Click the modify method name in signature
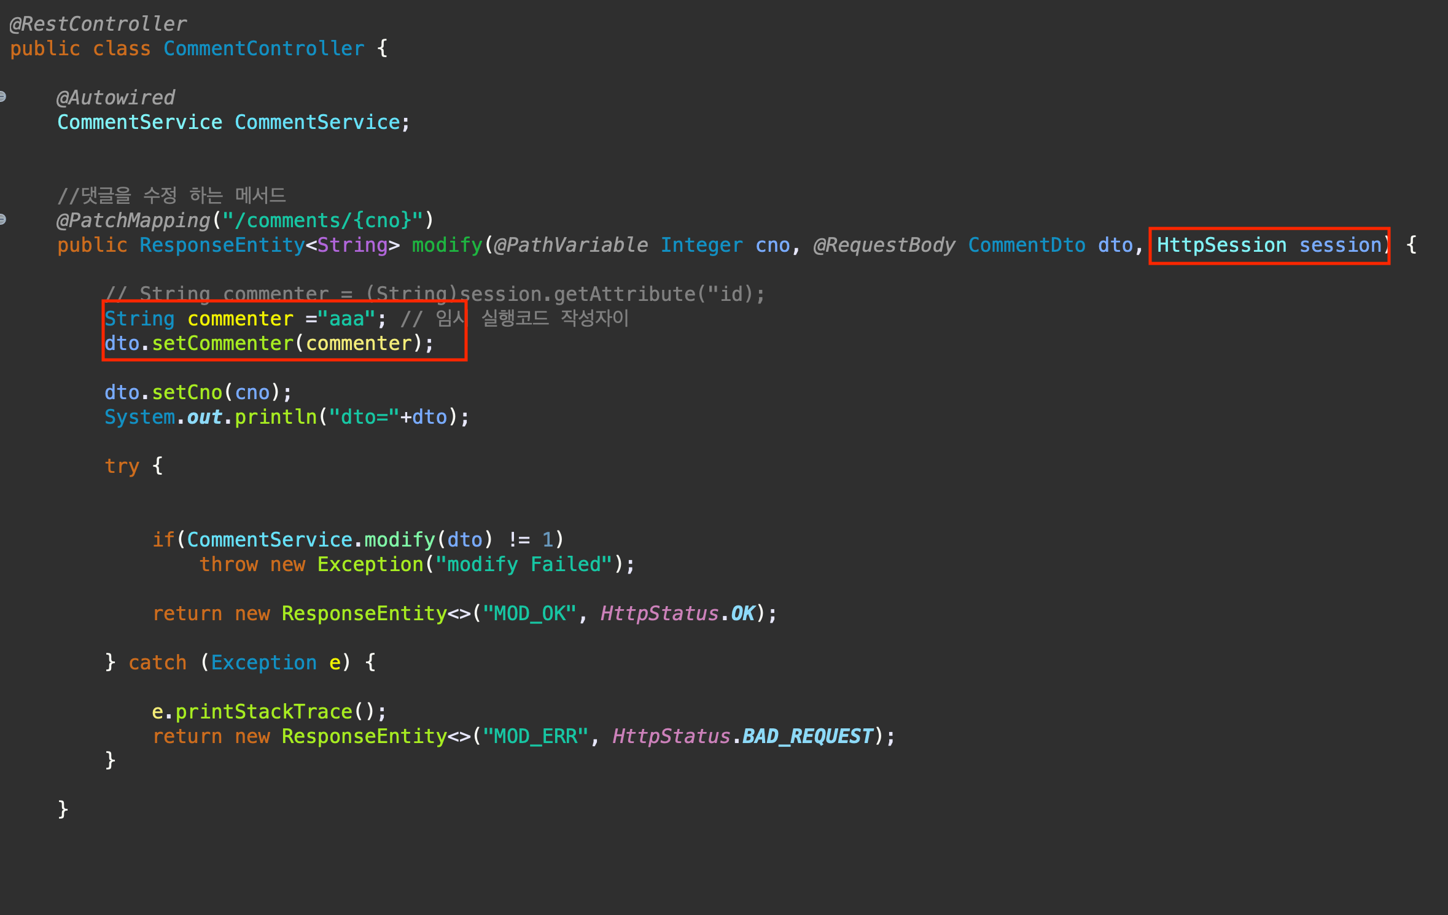This screenshot has width=1448, height=915. [446, 245]
